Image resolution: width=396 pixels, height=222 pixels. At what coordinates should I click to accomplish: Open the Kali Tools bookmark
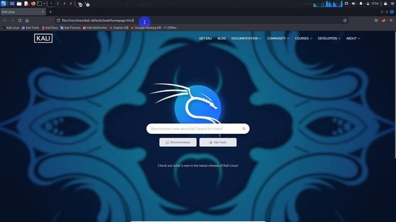(30, 28)
